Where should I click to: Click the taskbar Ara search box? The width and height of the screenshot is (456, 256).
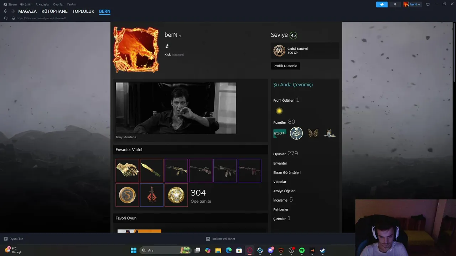pyautogui.click(x=166, y=250)
